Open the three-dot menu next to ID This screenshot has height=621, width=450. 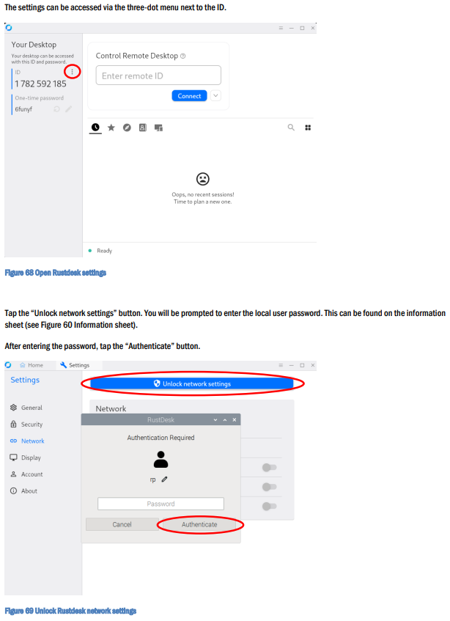[x=72, y=72]
